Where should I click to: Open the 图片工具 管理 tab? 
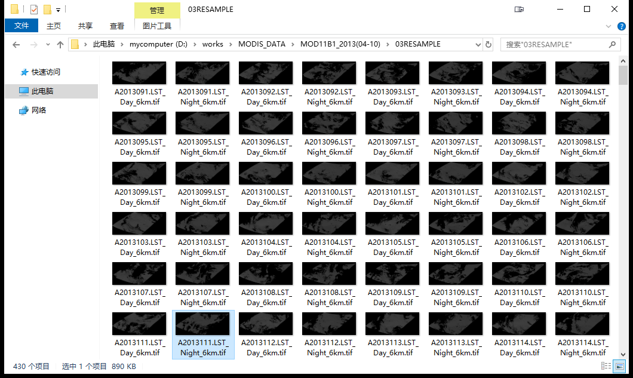pos(156,10)
